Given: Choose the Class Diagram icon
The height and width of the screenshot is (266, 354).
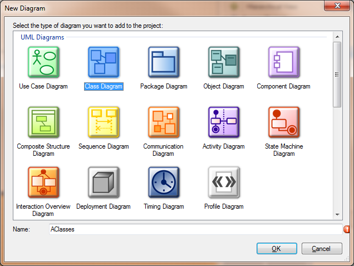Looking at the screenshot, I should tap(104, 62).
